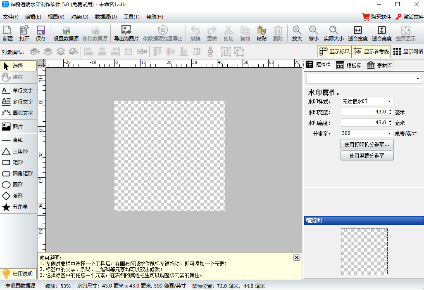
Task: Click Use Printer Resolution (使用打印机分辨率) button
Action: [x=367, y=144]
